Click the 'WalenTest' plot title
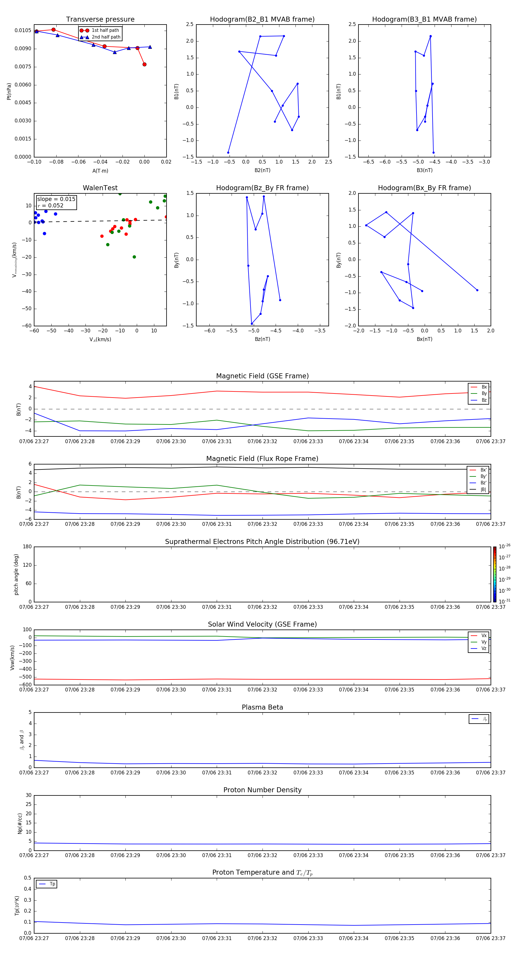Image resolution: width=525 pixels, height=964 pixels. point(100,188)
